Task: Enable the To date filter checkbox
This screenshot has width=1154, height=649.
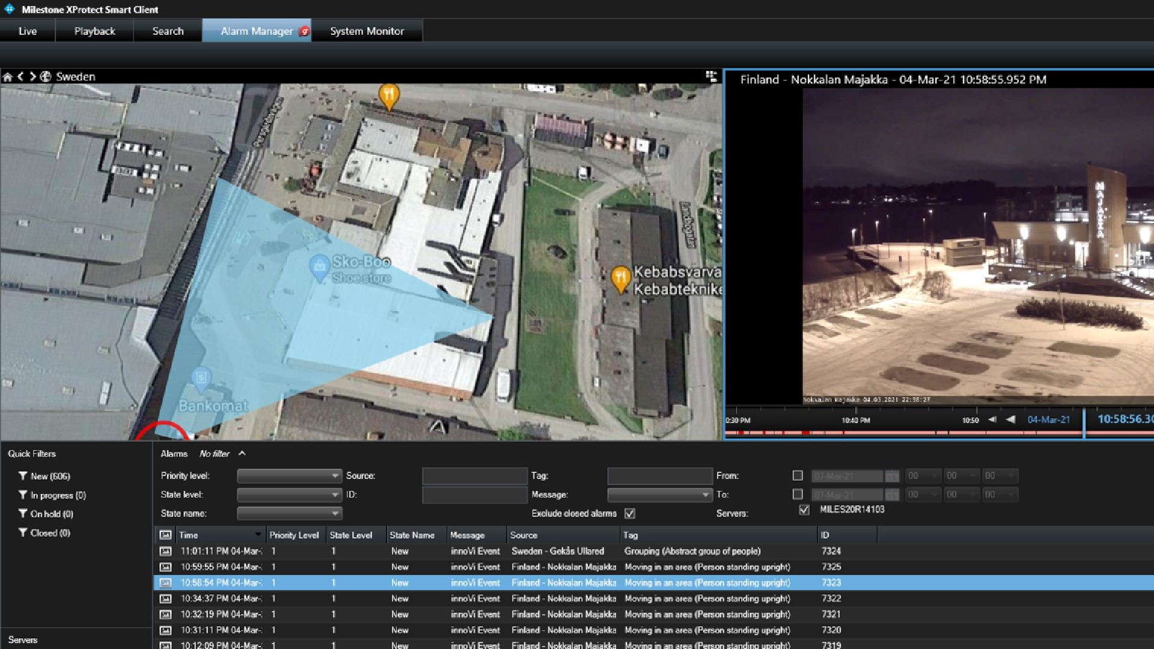Action: click(798, 494)
